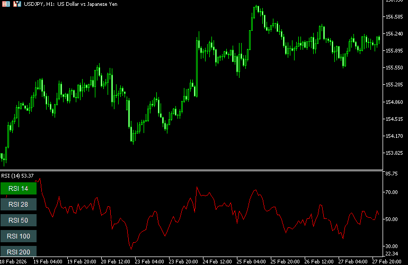Open the Depth of Market icon
Image resolution: width=408 pixels, height=265 pixels.
pyautogui.click(x=16, y=4)
